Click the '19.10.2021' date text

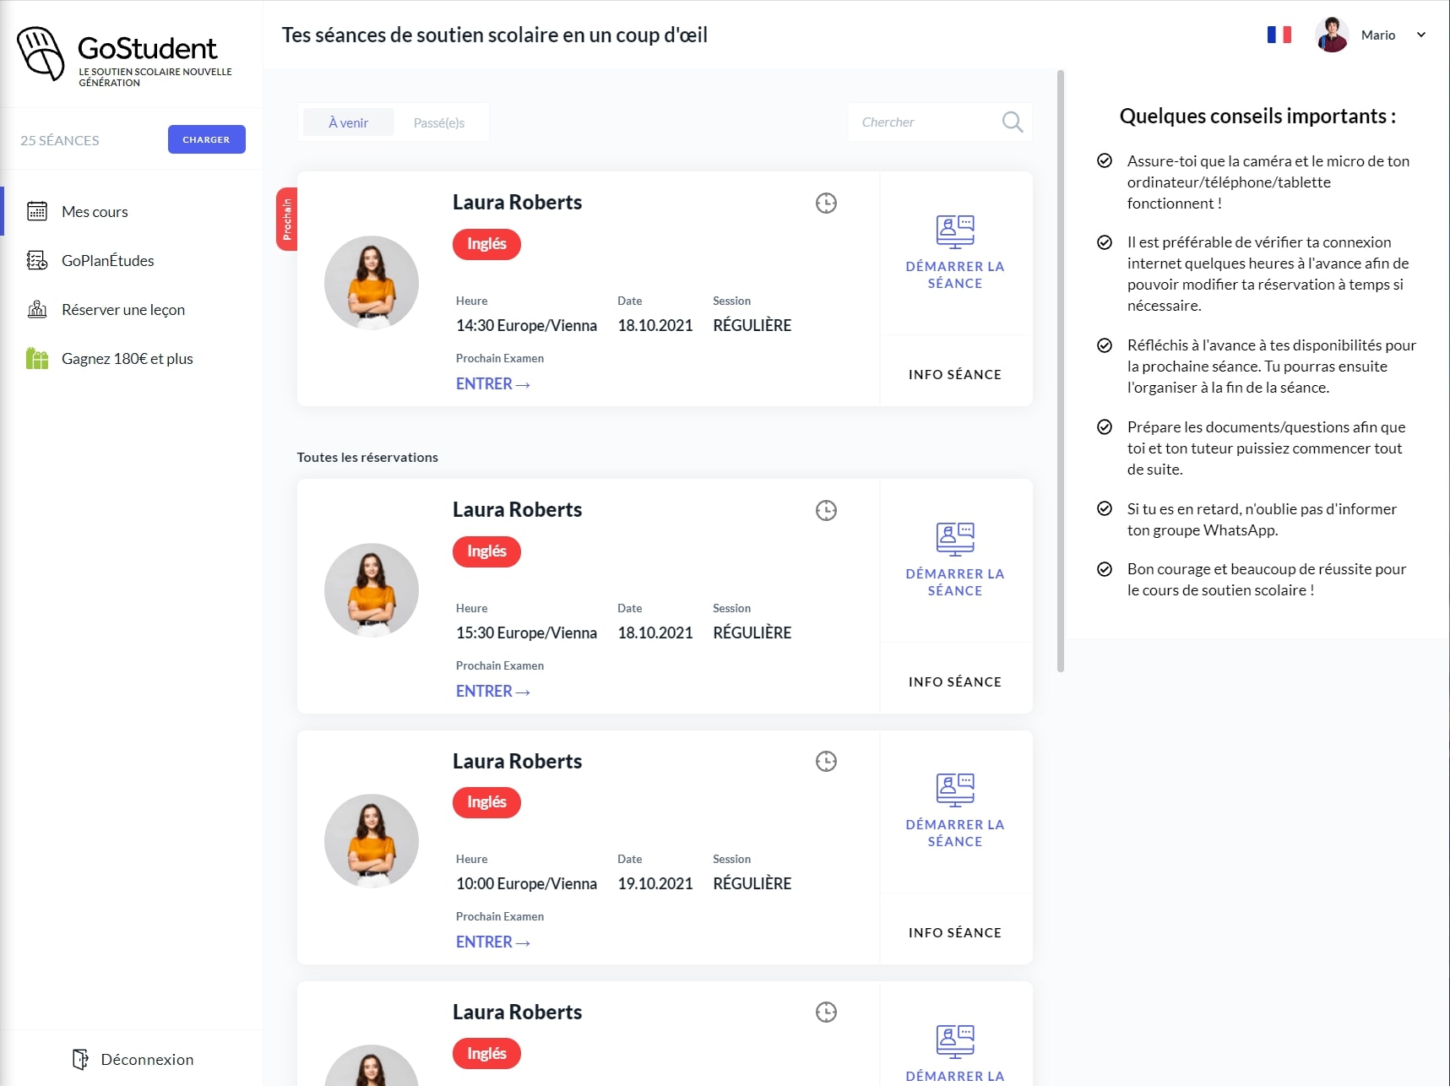tap(655, 883)
